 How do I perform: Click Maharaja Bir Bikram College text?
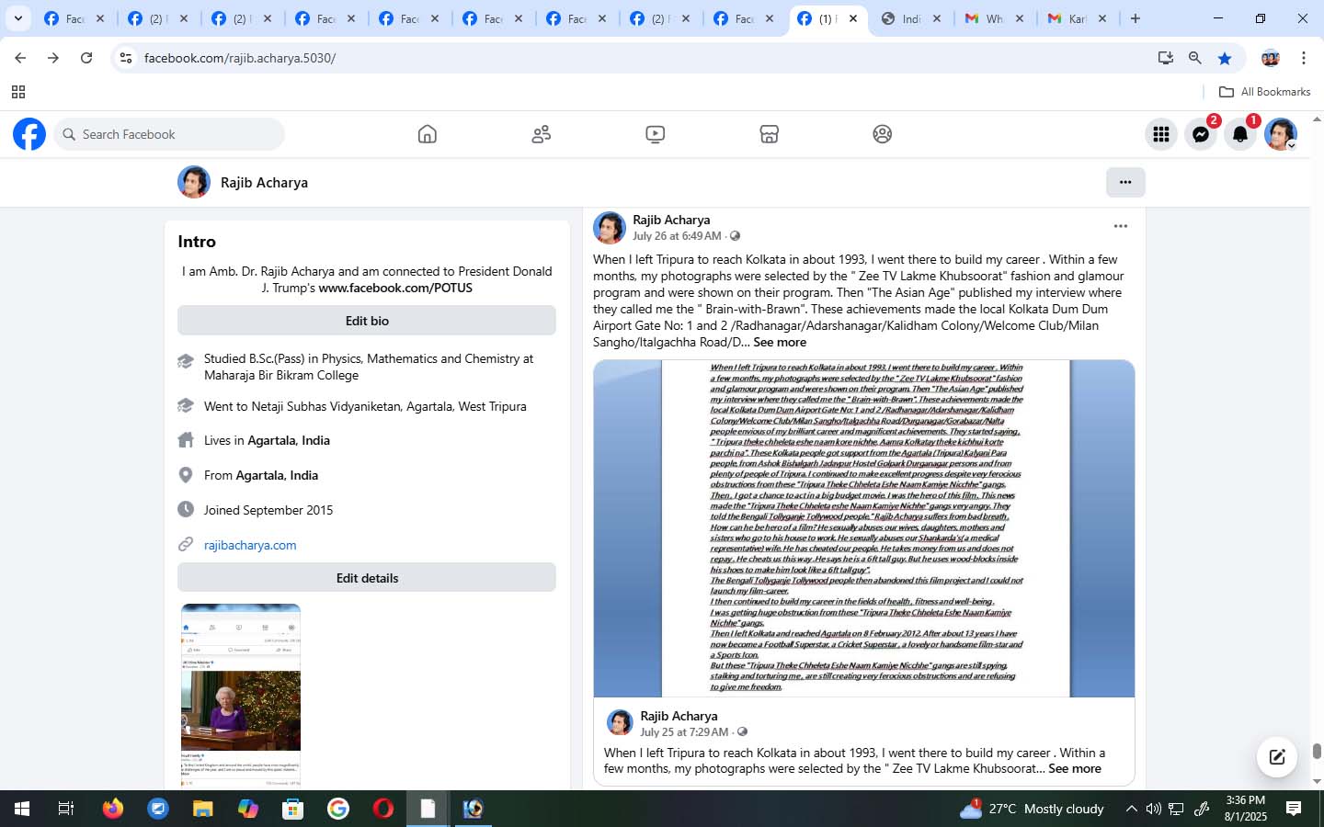point(281,375)
